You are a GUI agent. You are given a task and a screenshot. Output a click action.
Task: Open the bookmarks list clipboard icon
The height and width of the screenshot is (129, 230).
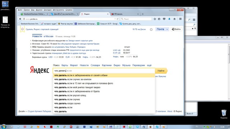pyautogui.click(x=159, y=19)
